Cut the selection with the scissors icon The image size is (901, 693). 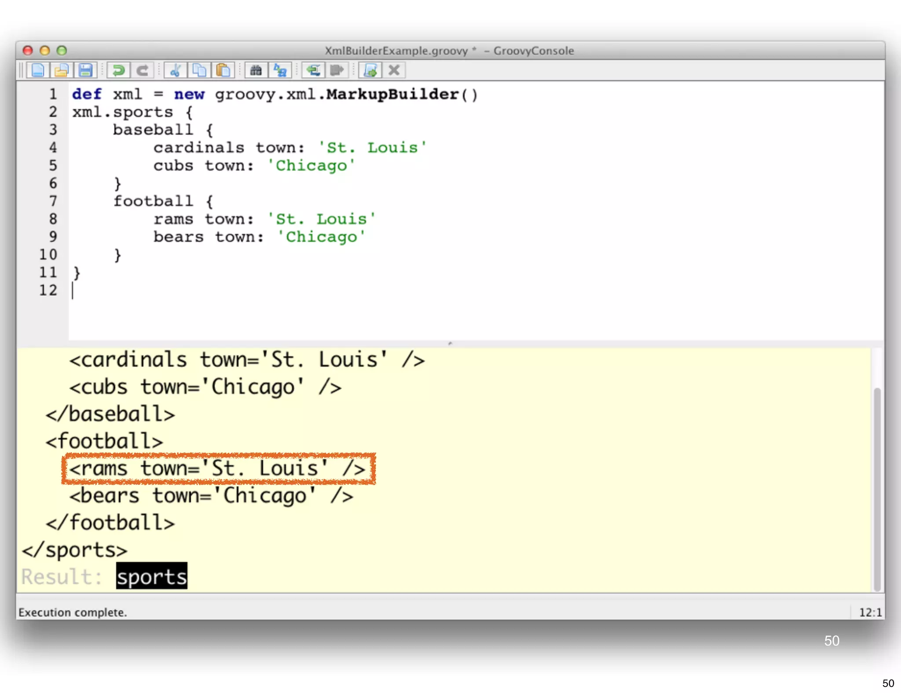pos(176,70)
